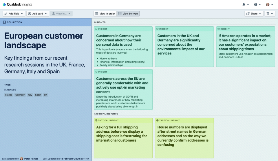Open the user profile avatar menu

[269, 5]
